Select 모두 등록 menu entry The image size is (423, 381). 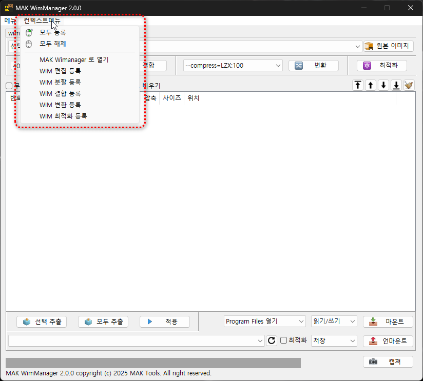[x=80, y=33]
